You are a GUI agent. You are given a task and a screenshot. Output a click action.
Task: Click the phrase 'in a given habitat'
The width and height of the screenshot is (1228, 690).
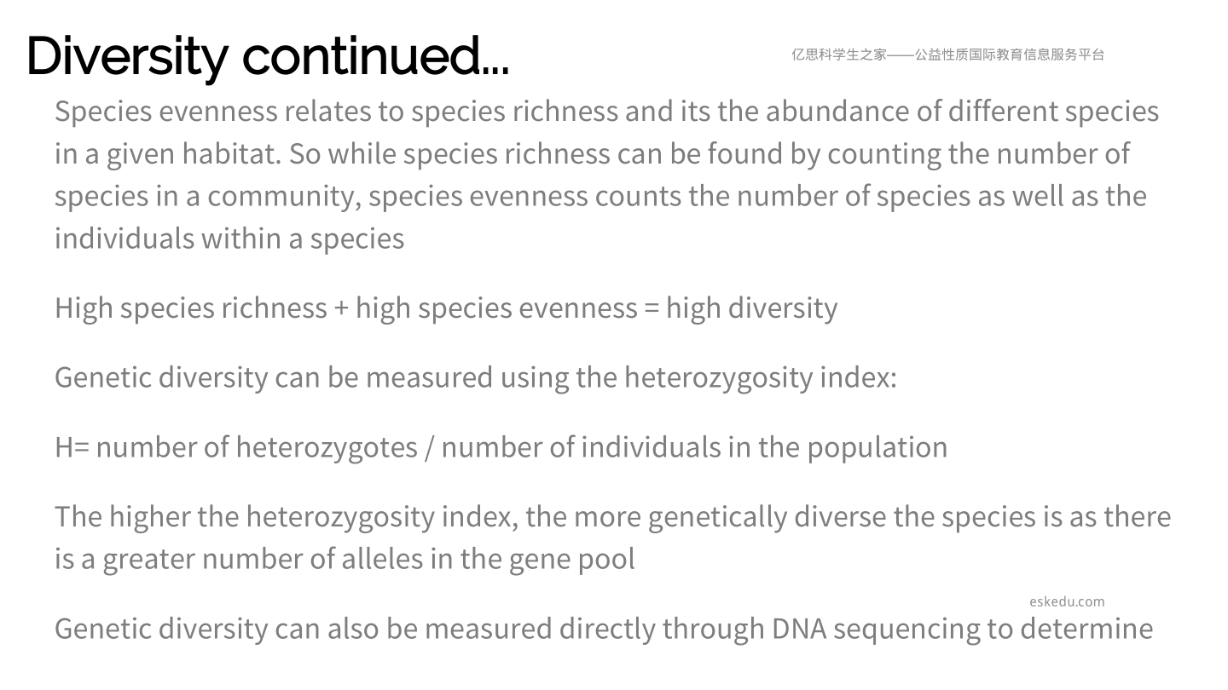coord(167,153)
